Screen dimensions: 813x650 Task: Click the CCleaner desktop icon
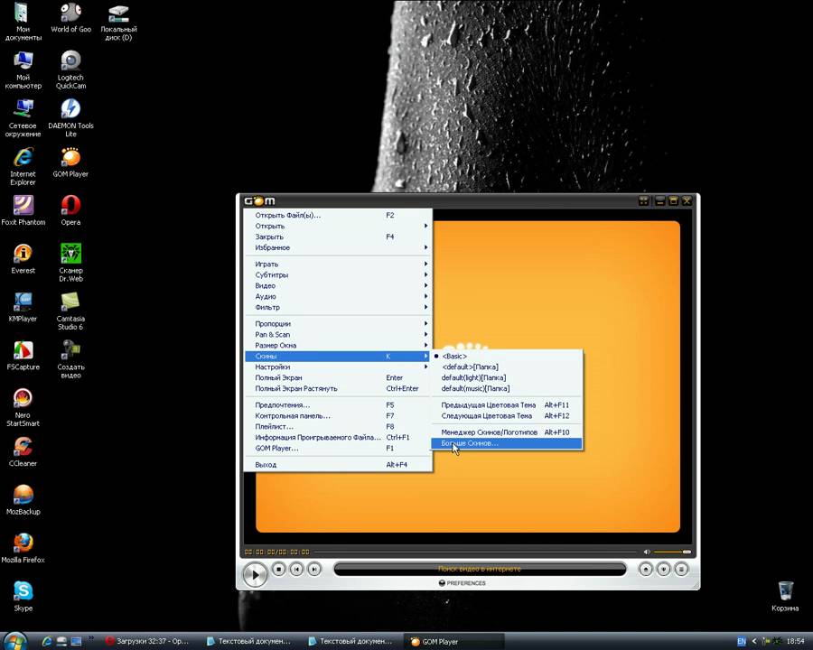[23, 451]
